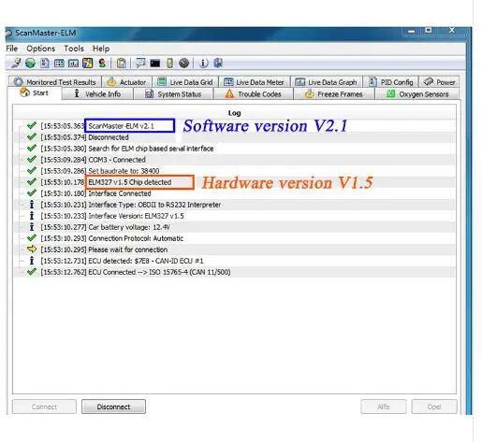Open the File menu
482x442 pixels.
pyautogui.click(x=12, y=49)
